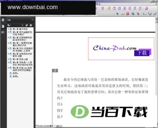
Task: Click the form edit checkmark pencil icon
Action: (x=155, y=14)
